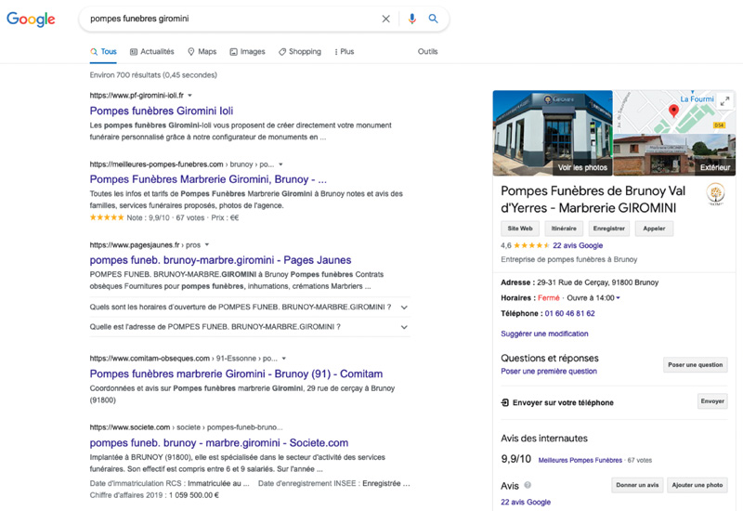Expand question about horaires d'ouverture
743x511 pixels.
pos(250,308)
